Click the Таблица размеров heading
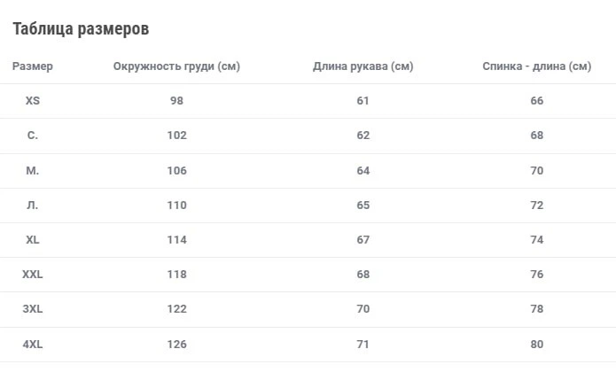 click(81, 29)
